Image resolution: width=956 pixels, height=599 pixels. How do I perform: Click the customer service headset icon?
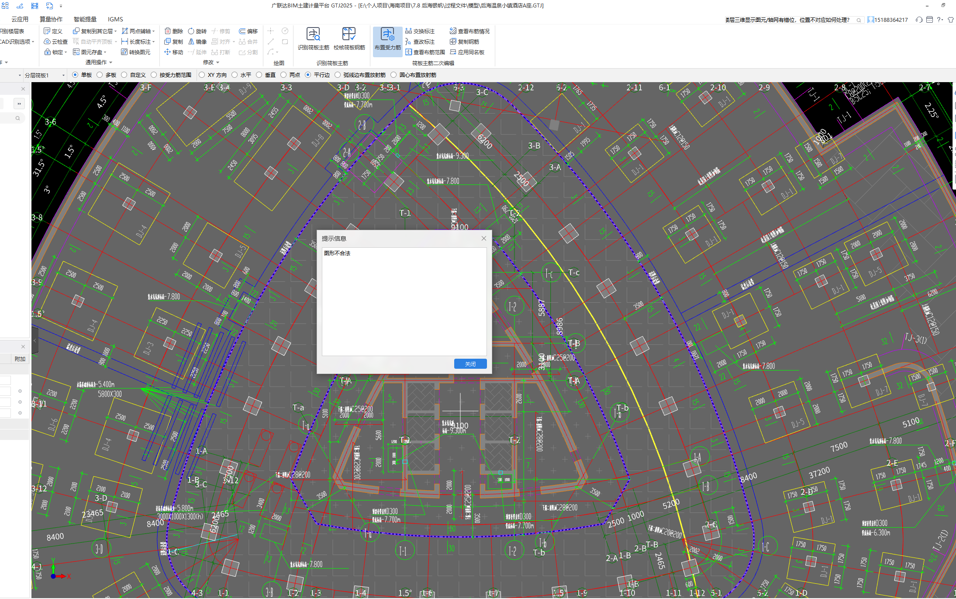point(919,20)
